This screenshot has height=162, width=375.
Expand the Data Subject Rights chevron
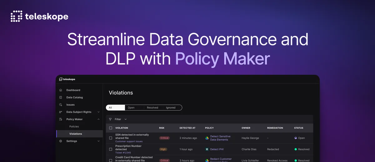(x=98, y=112)
